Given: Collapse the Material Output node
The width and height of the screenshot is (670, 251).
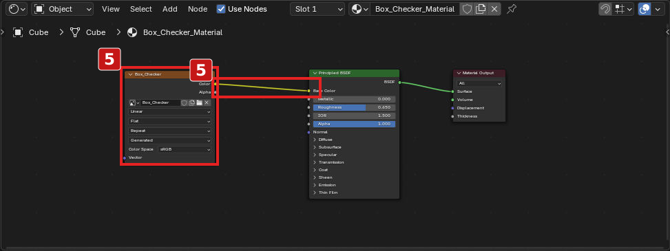Looking at the screenshot, I should [x=459, y=74].
